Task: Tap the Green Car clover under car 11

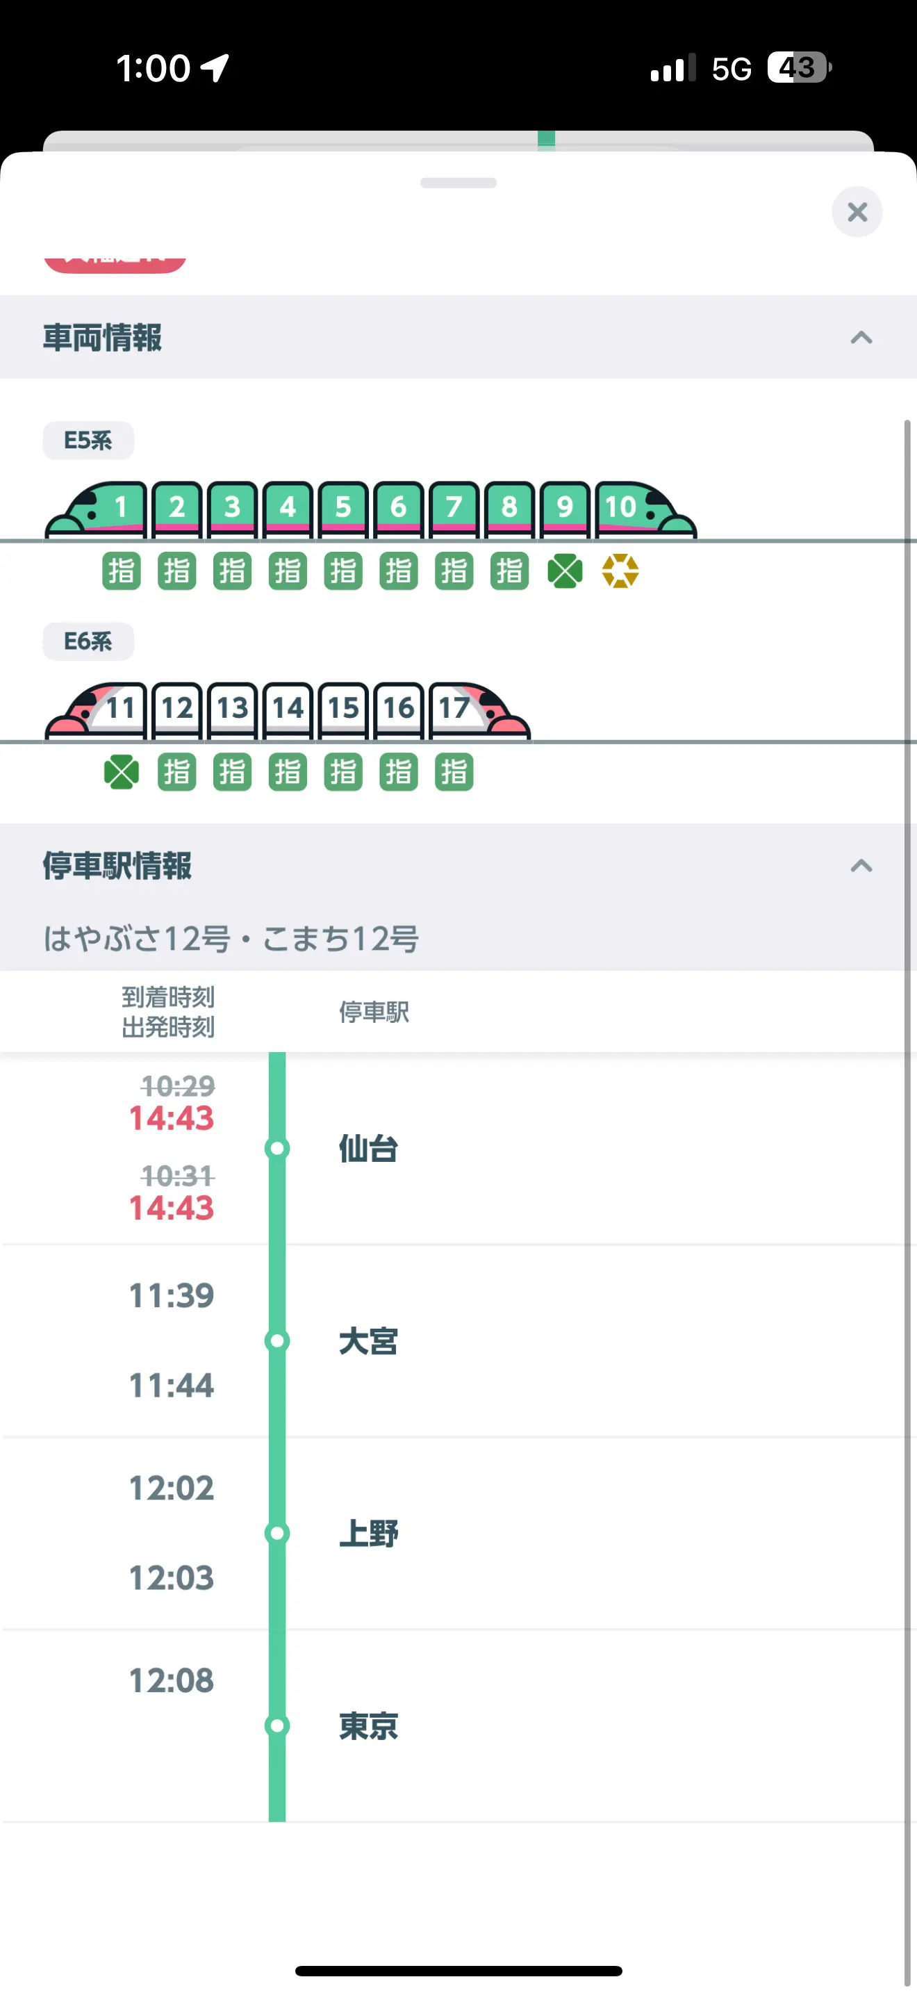Action: click(122, 772)
